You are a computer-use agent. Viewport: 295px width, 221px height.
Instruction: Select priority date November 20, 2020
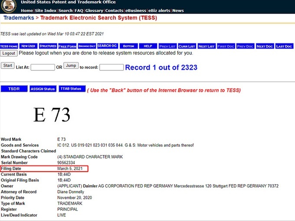pos(75,198)
